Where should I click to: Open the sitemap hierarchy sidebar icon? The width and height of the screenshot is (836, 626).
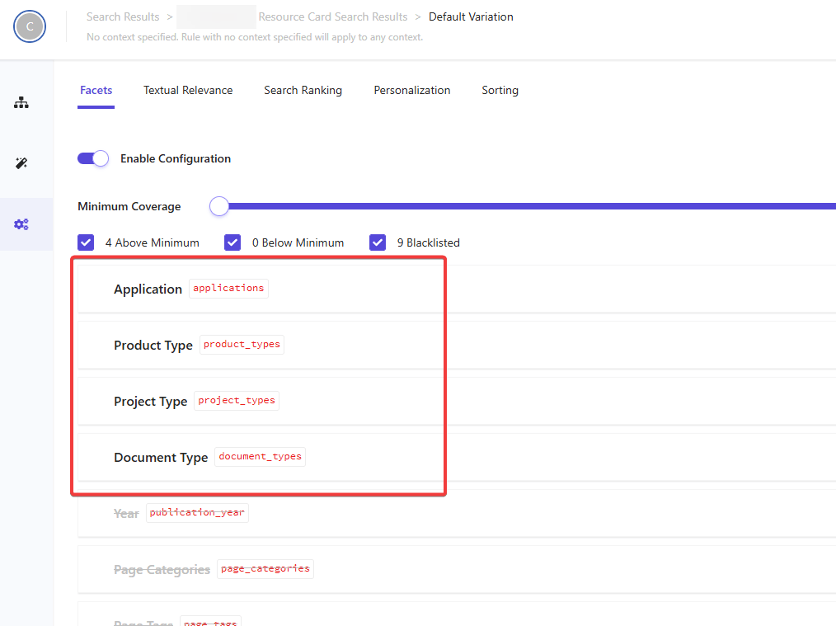coord(21,103)
